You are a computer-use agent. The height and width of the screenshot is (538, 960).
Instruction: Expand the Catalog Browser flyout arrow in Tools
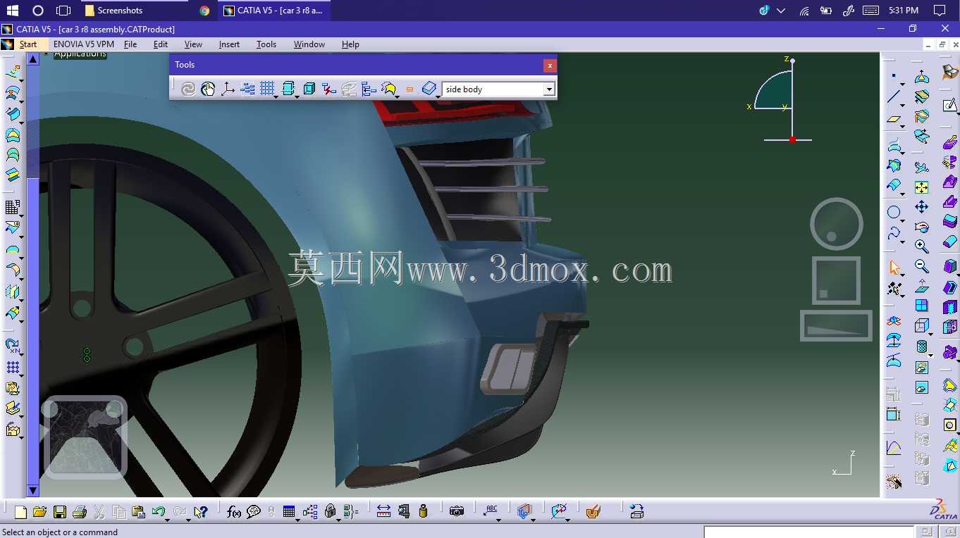pos(438,96)
